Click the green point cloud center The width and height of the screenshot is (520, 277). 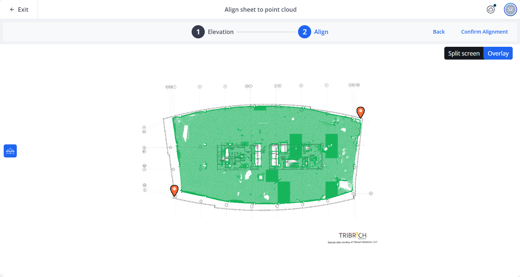pyautogui.click(x=267, y=157)
